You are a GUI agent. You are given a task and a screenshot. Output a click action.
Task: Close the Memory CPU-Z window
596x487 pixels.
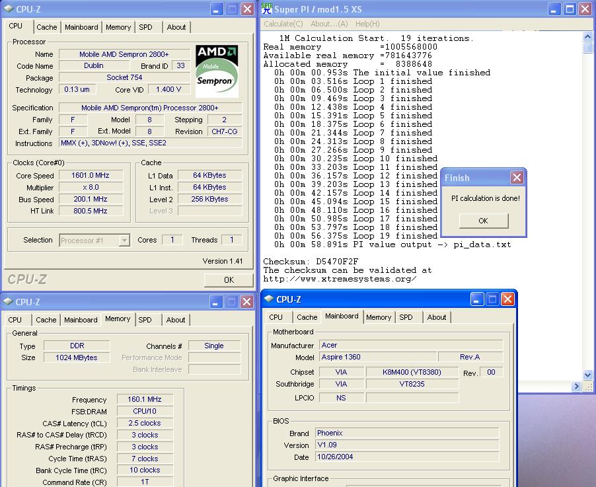(247, 302)
